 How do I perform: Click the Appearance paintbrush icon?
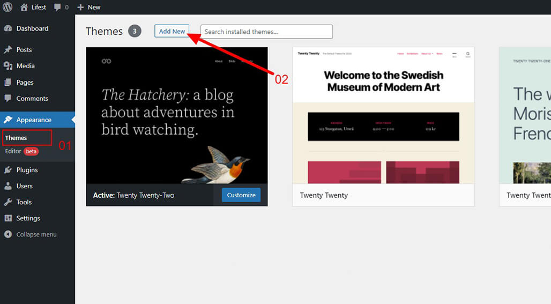tap(8, 120)
